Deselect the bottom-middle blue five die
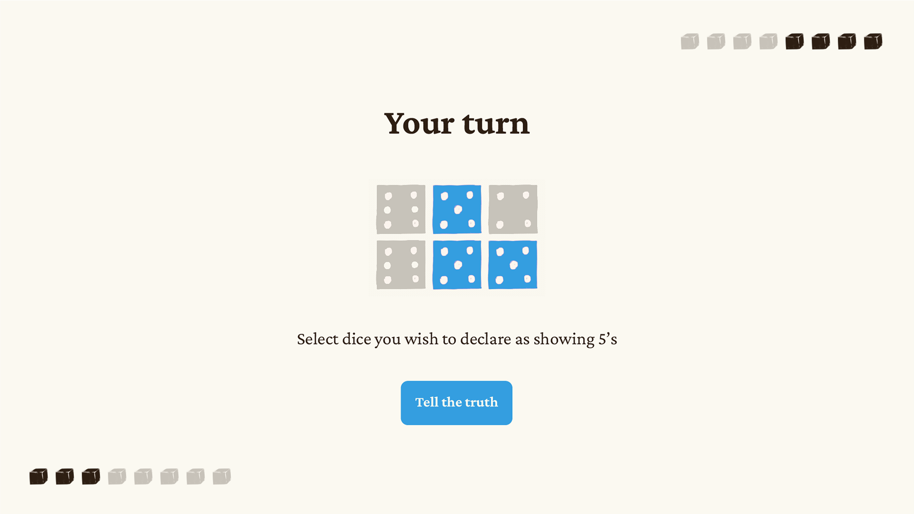This screenshot has height=514, width=914. 457,265
